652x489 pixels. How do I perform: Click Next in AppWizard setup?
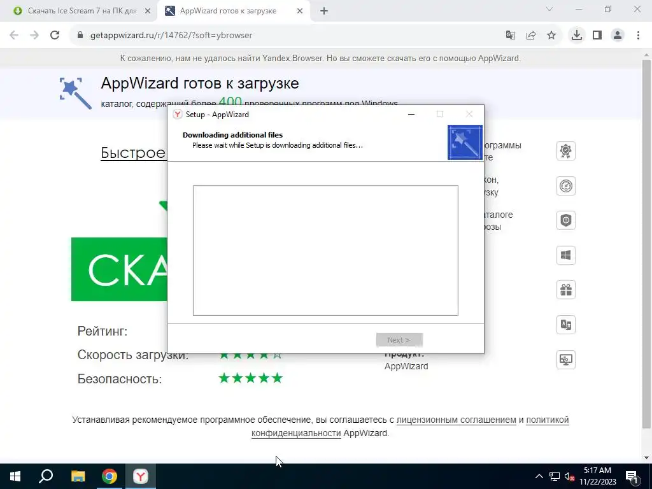[399, 340]
